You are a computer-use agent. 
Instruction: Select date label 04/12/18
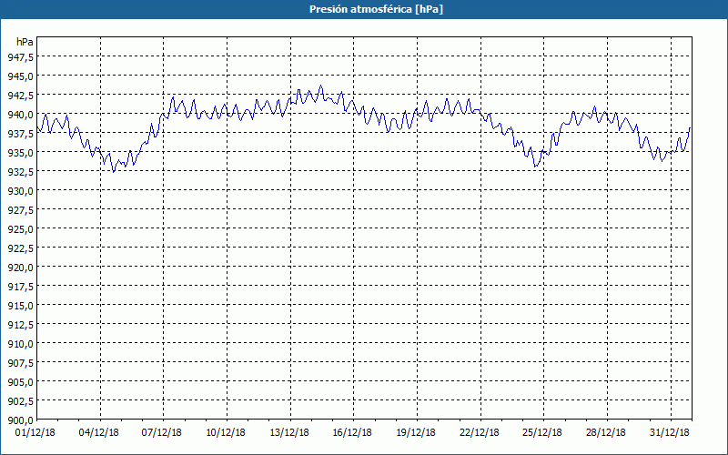(x=98, y=432)
